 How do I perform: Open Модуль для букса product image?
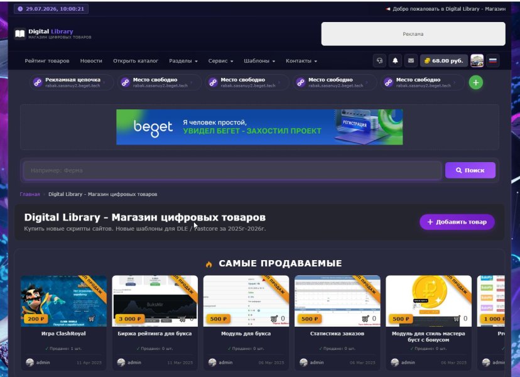pos(246,301)
